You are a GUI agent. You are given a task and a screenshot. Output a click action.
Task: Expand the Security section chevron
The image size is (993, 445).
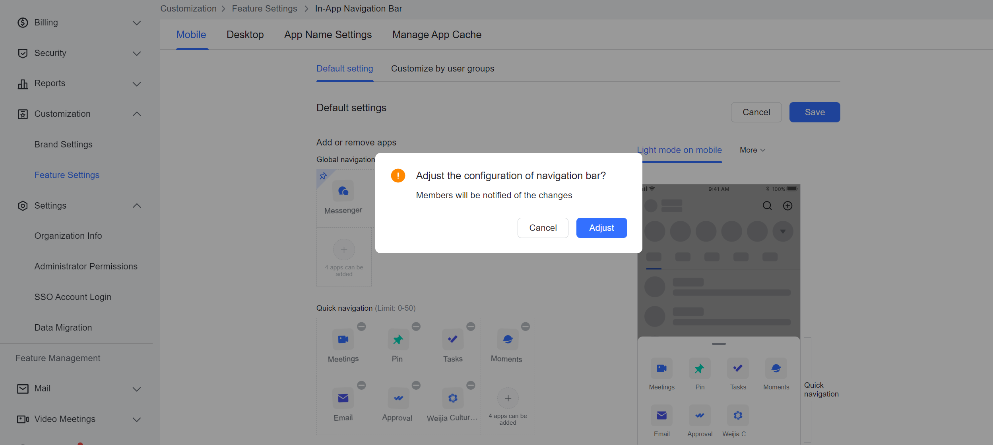pos(137,54)
